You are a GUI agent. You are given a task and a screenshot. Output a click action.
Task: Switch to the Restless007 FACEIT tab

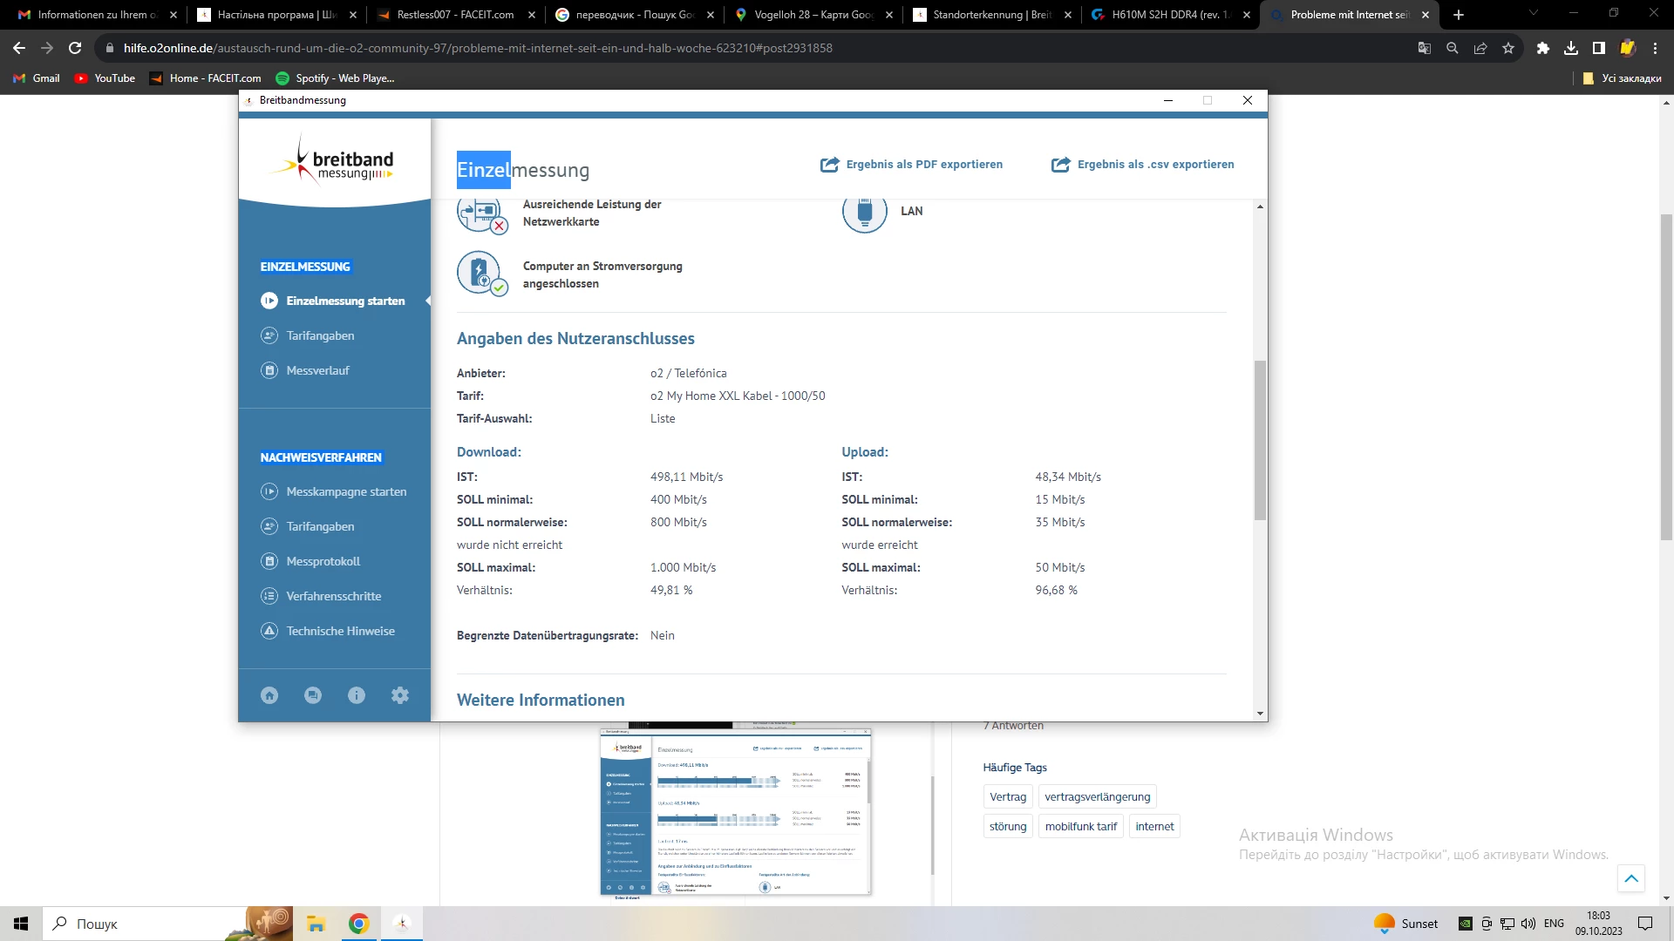(x=455, y=15)
